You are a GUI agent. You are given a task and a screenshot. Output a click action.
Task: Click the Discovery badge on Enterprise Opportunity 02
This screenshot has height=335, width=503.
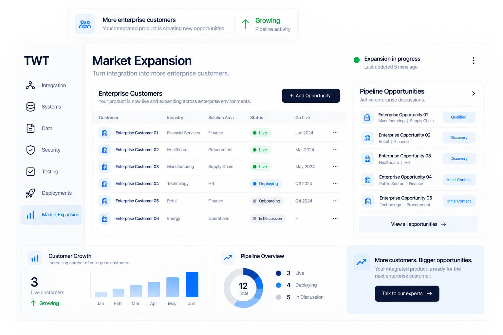click(x=459, y=138)
